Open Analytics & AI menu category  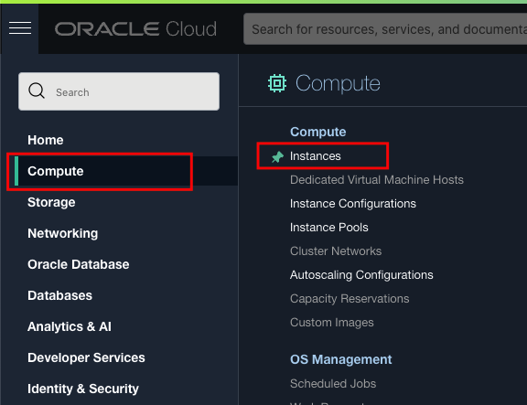click(x=70, y=326)
